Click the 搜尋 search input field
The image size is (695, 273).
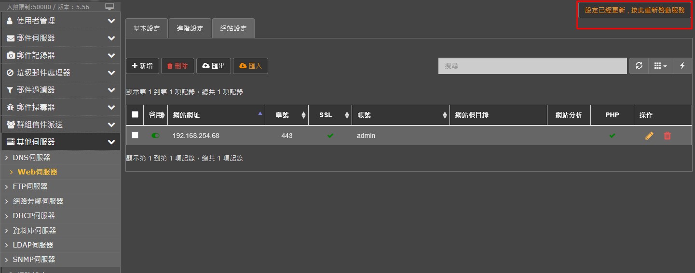pos(532,66)
